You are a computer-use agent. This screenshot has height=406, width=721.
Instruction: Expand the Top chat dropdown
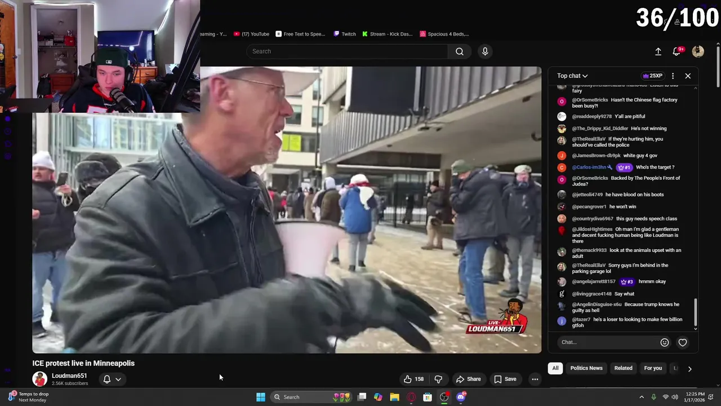click(x=572, y=76)
